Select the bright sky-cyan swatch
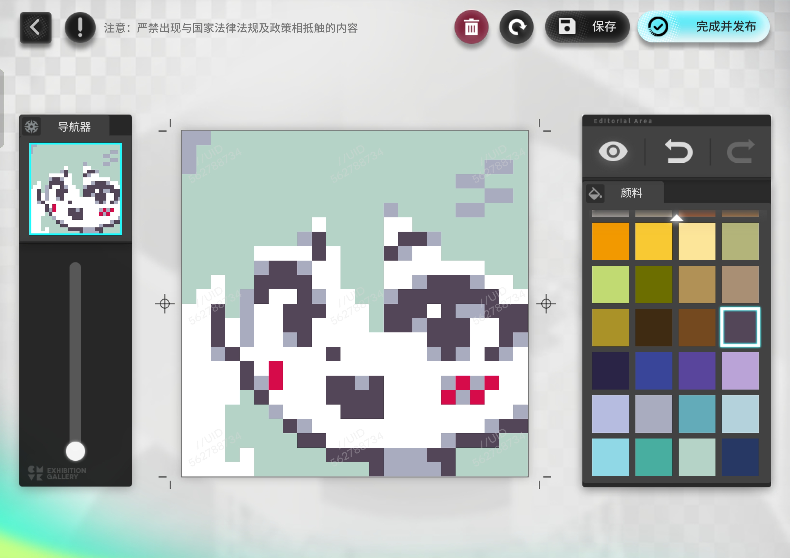This screenshot has width=790, height=558. tap(610, 457)
